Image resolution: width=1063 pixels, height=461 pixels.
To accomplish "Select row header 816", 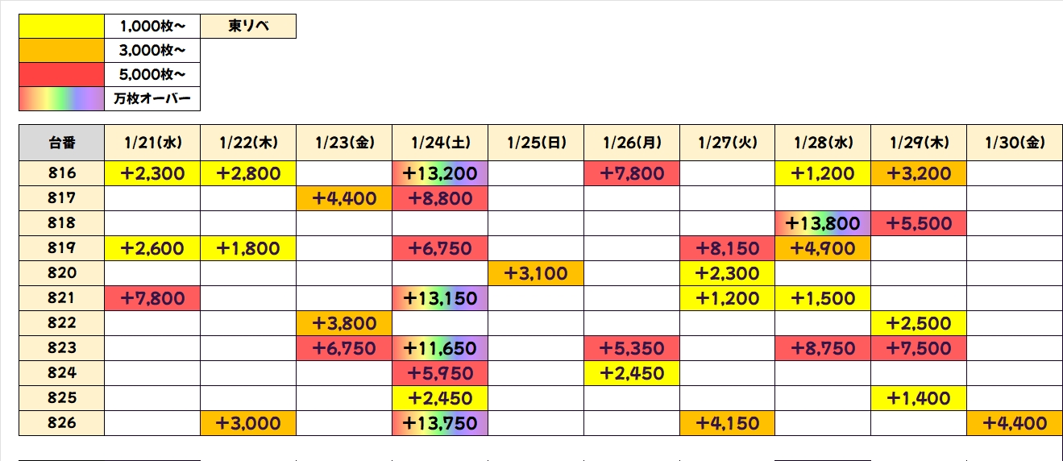I will point(61,173).
